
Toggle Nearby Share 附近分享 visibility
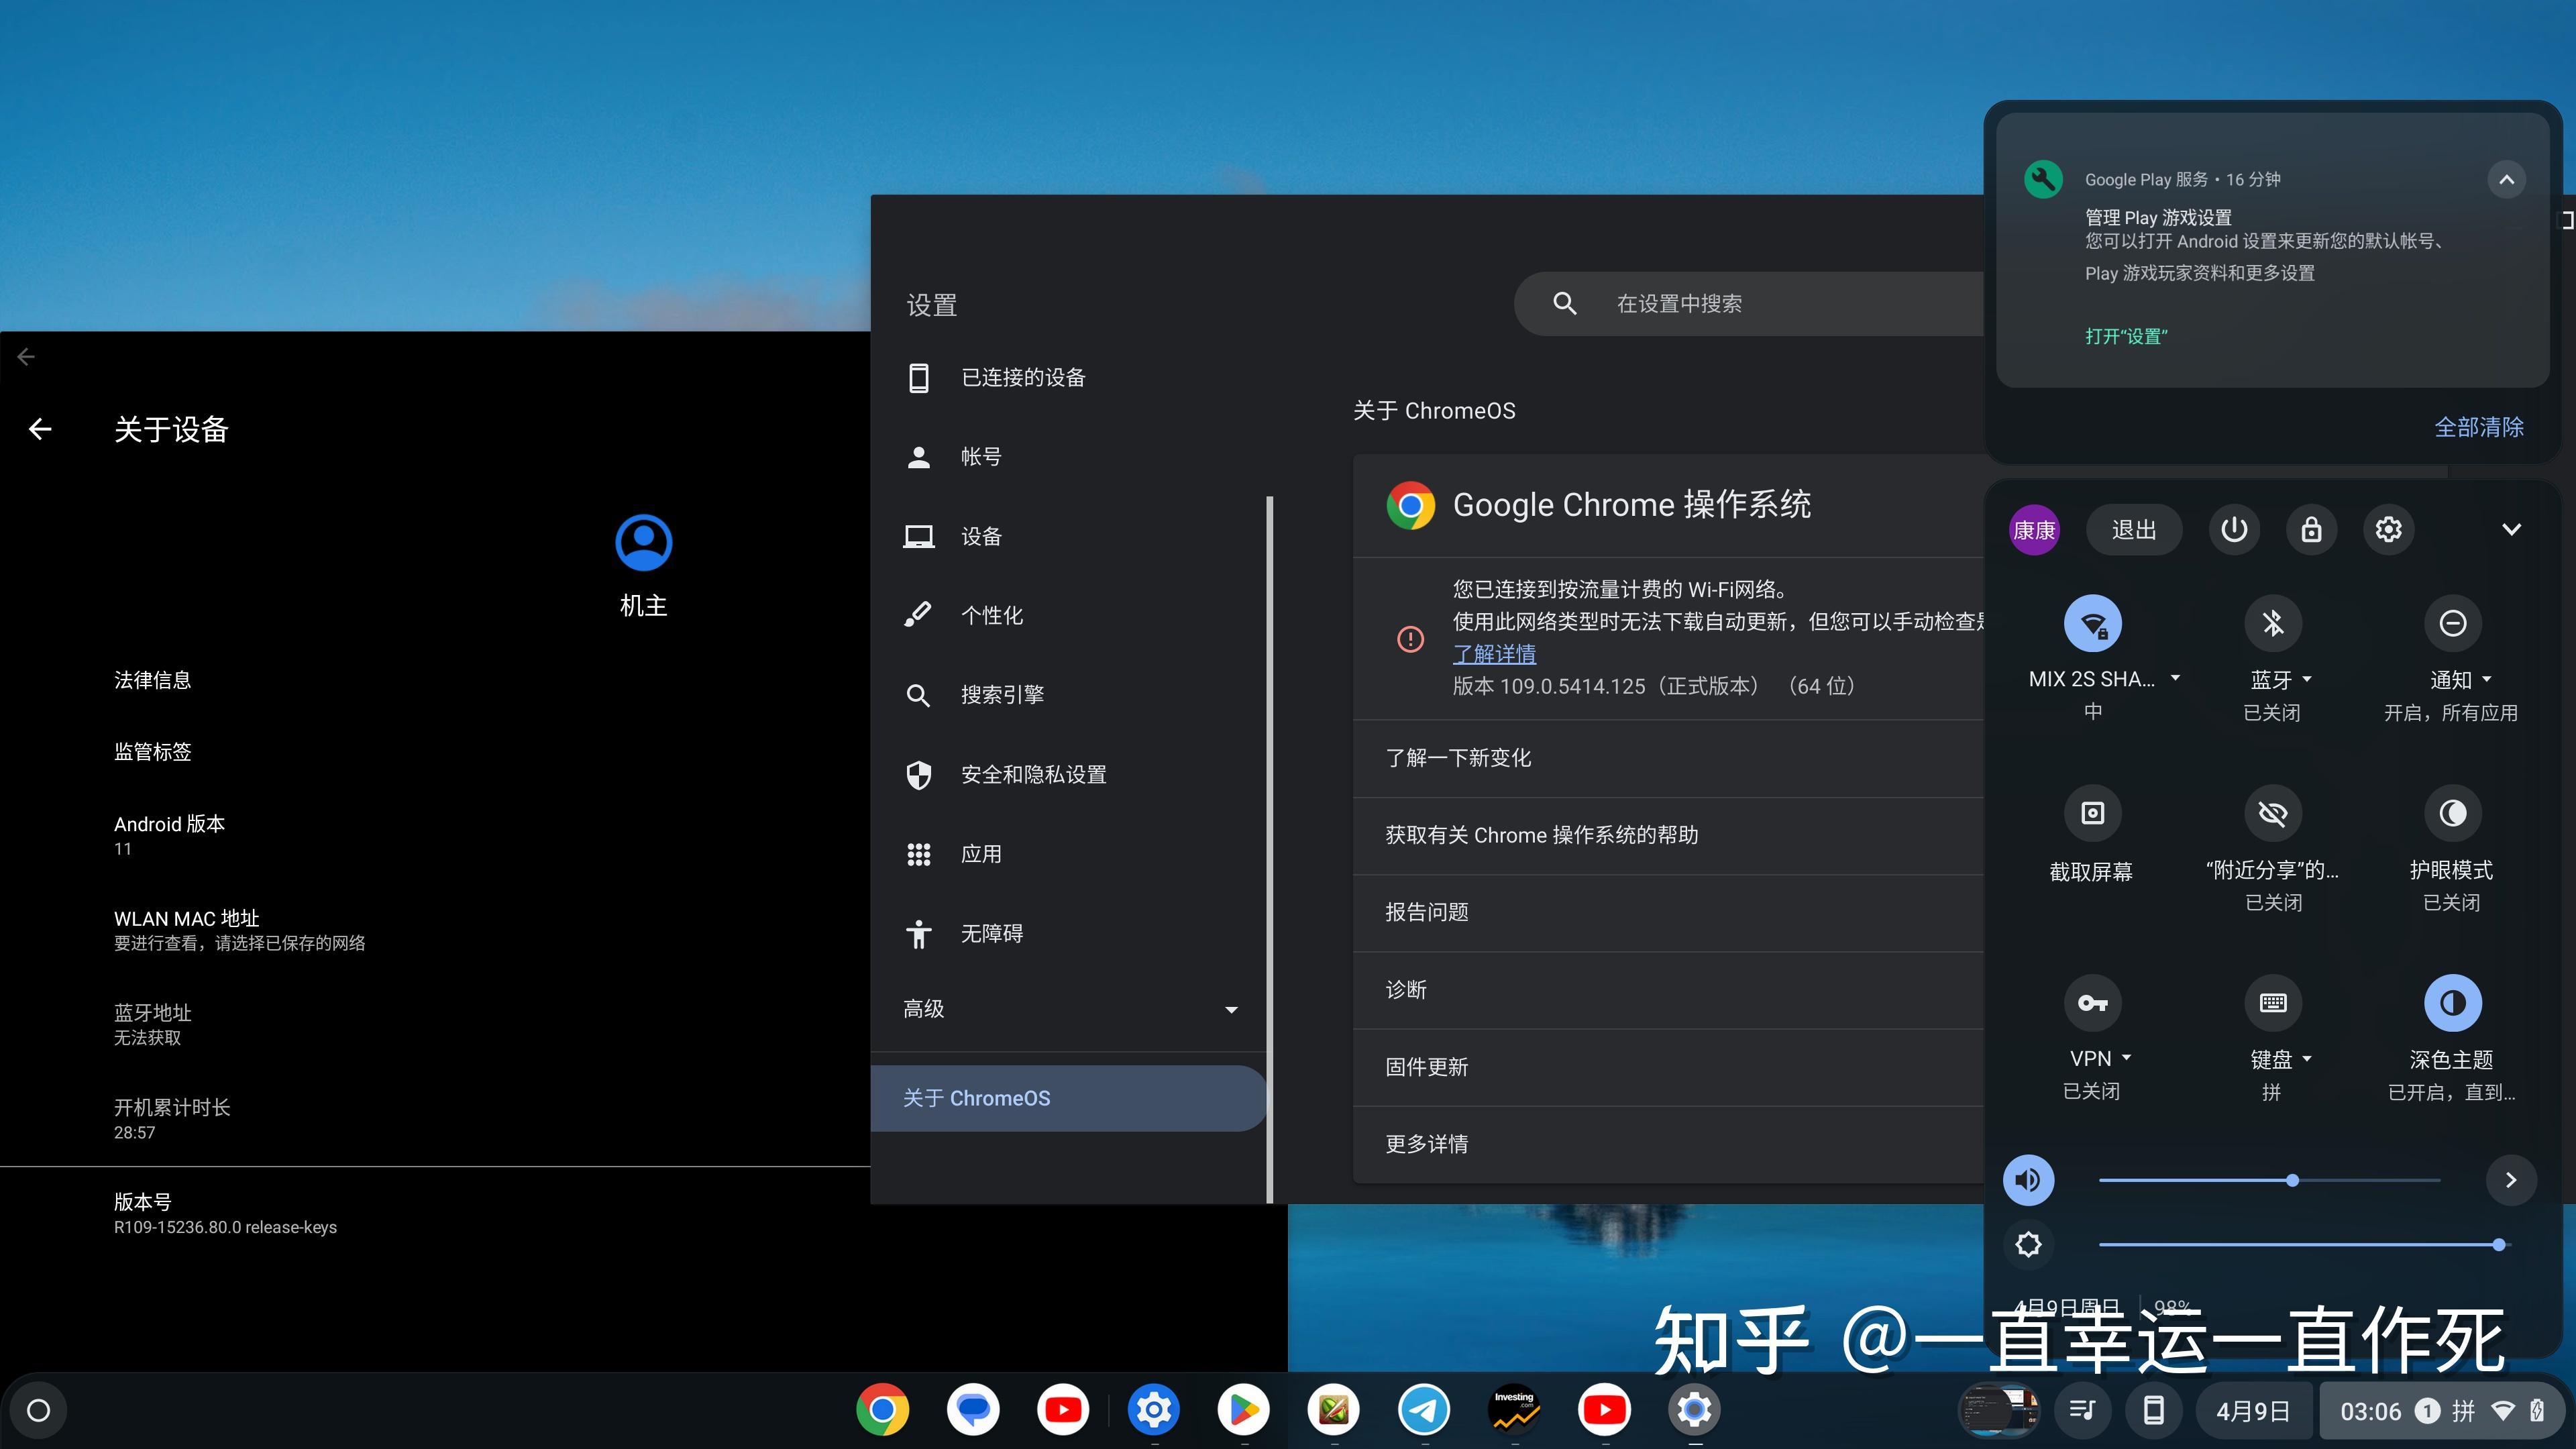pyautogui.click(x=2273, y=813)
